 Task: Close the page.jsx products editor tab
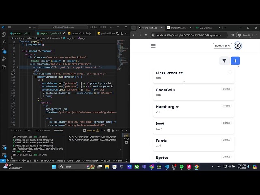(64, 33)
